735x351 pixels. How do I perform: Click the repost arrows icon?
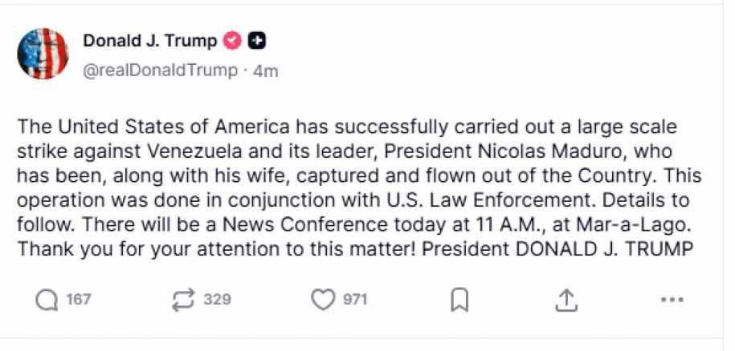point(184,300)
